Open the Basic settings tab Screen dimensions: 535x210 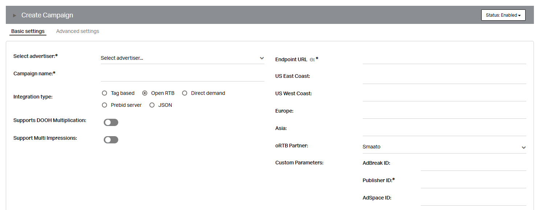point(28,31)
